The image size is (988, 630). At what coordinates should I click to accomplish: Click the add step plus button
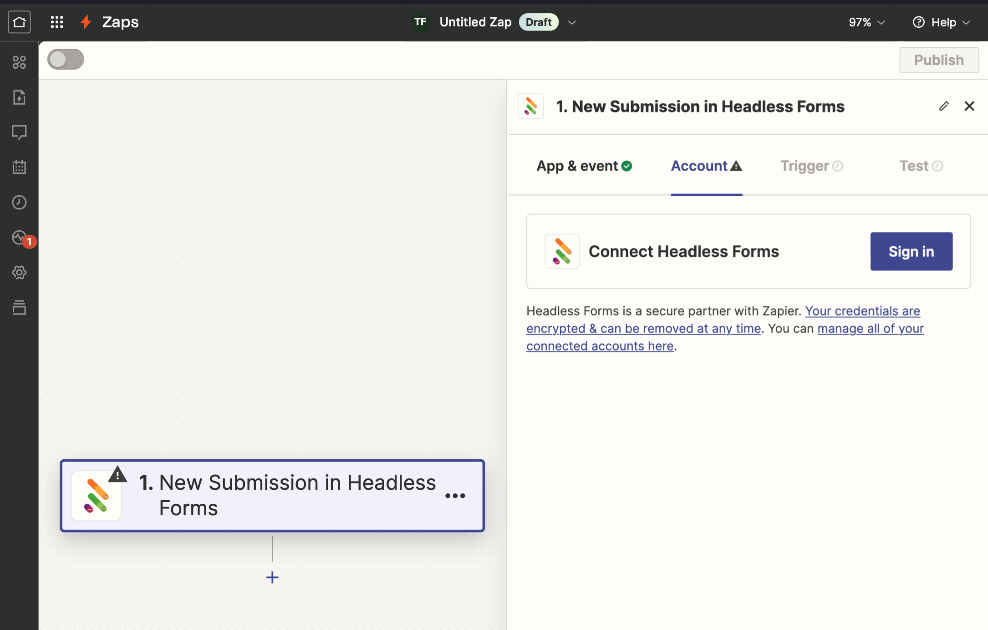point(272,578)
